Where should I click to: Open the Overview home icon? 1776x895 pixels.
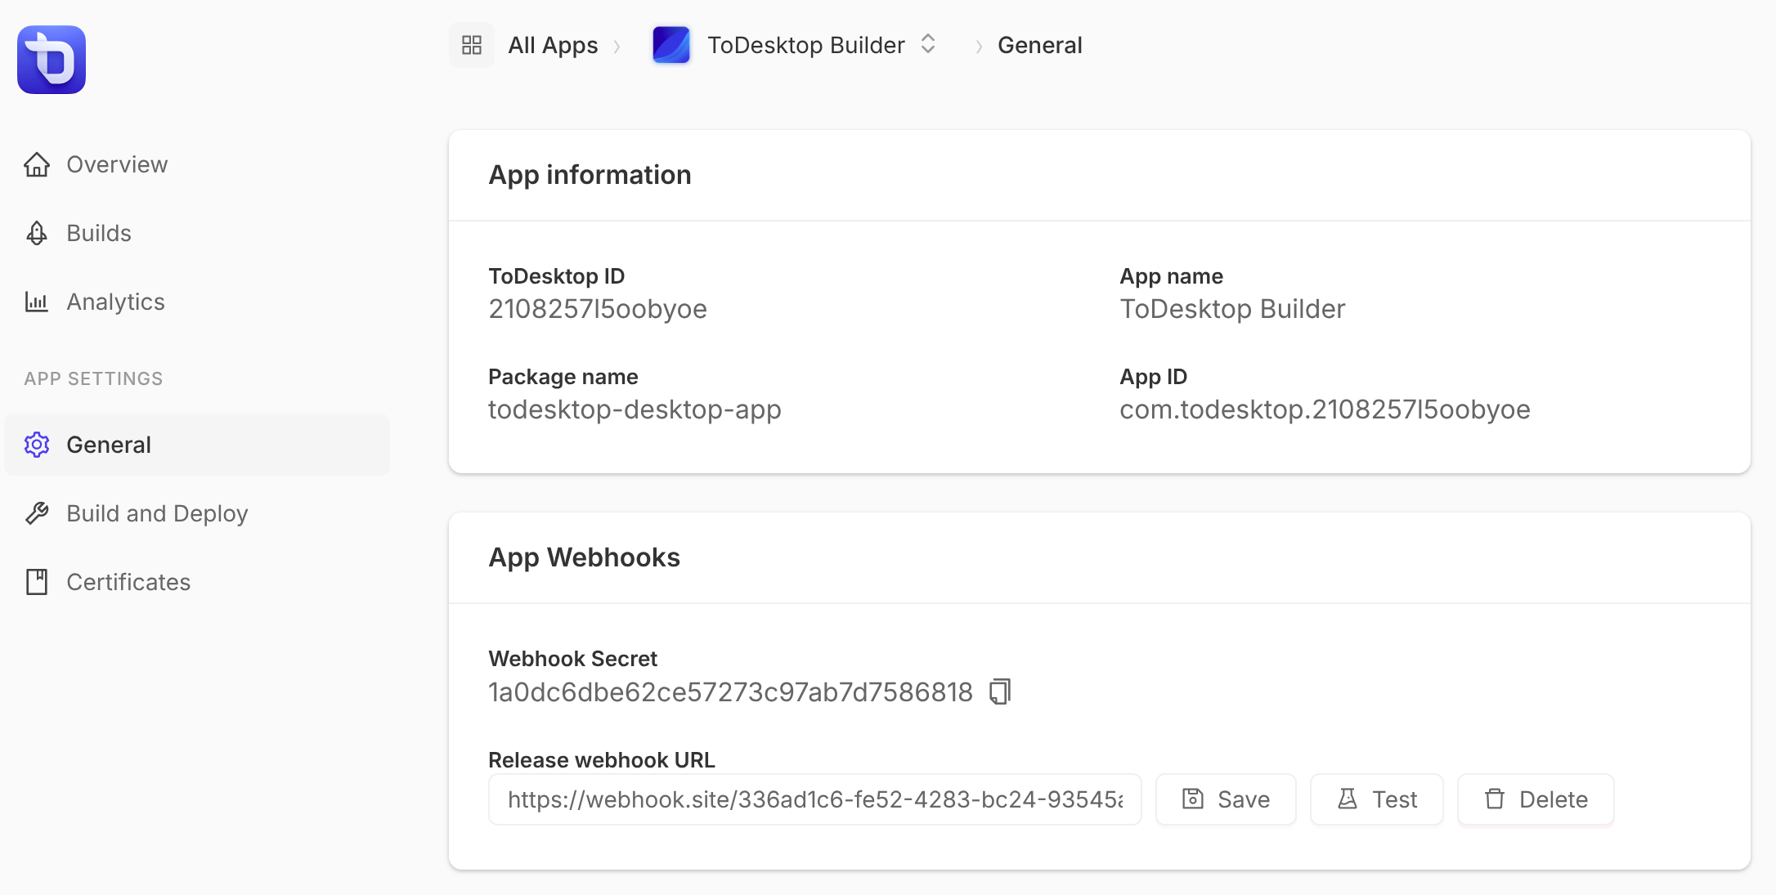37,164
